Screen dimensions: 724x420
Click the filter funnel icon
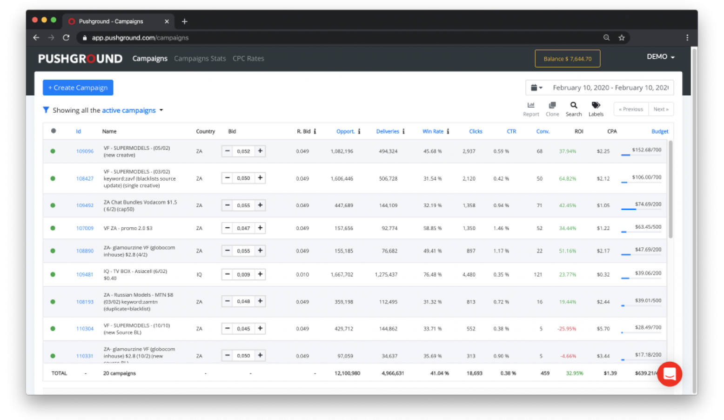pos(46,110)
